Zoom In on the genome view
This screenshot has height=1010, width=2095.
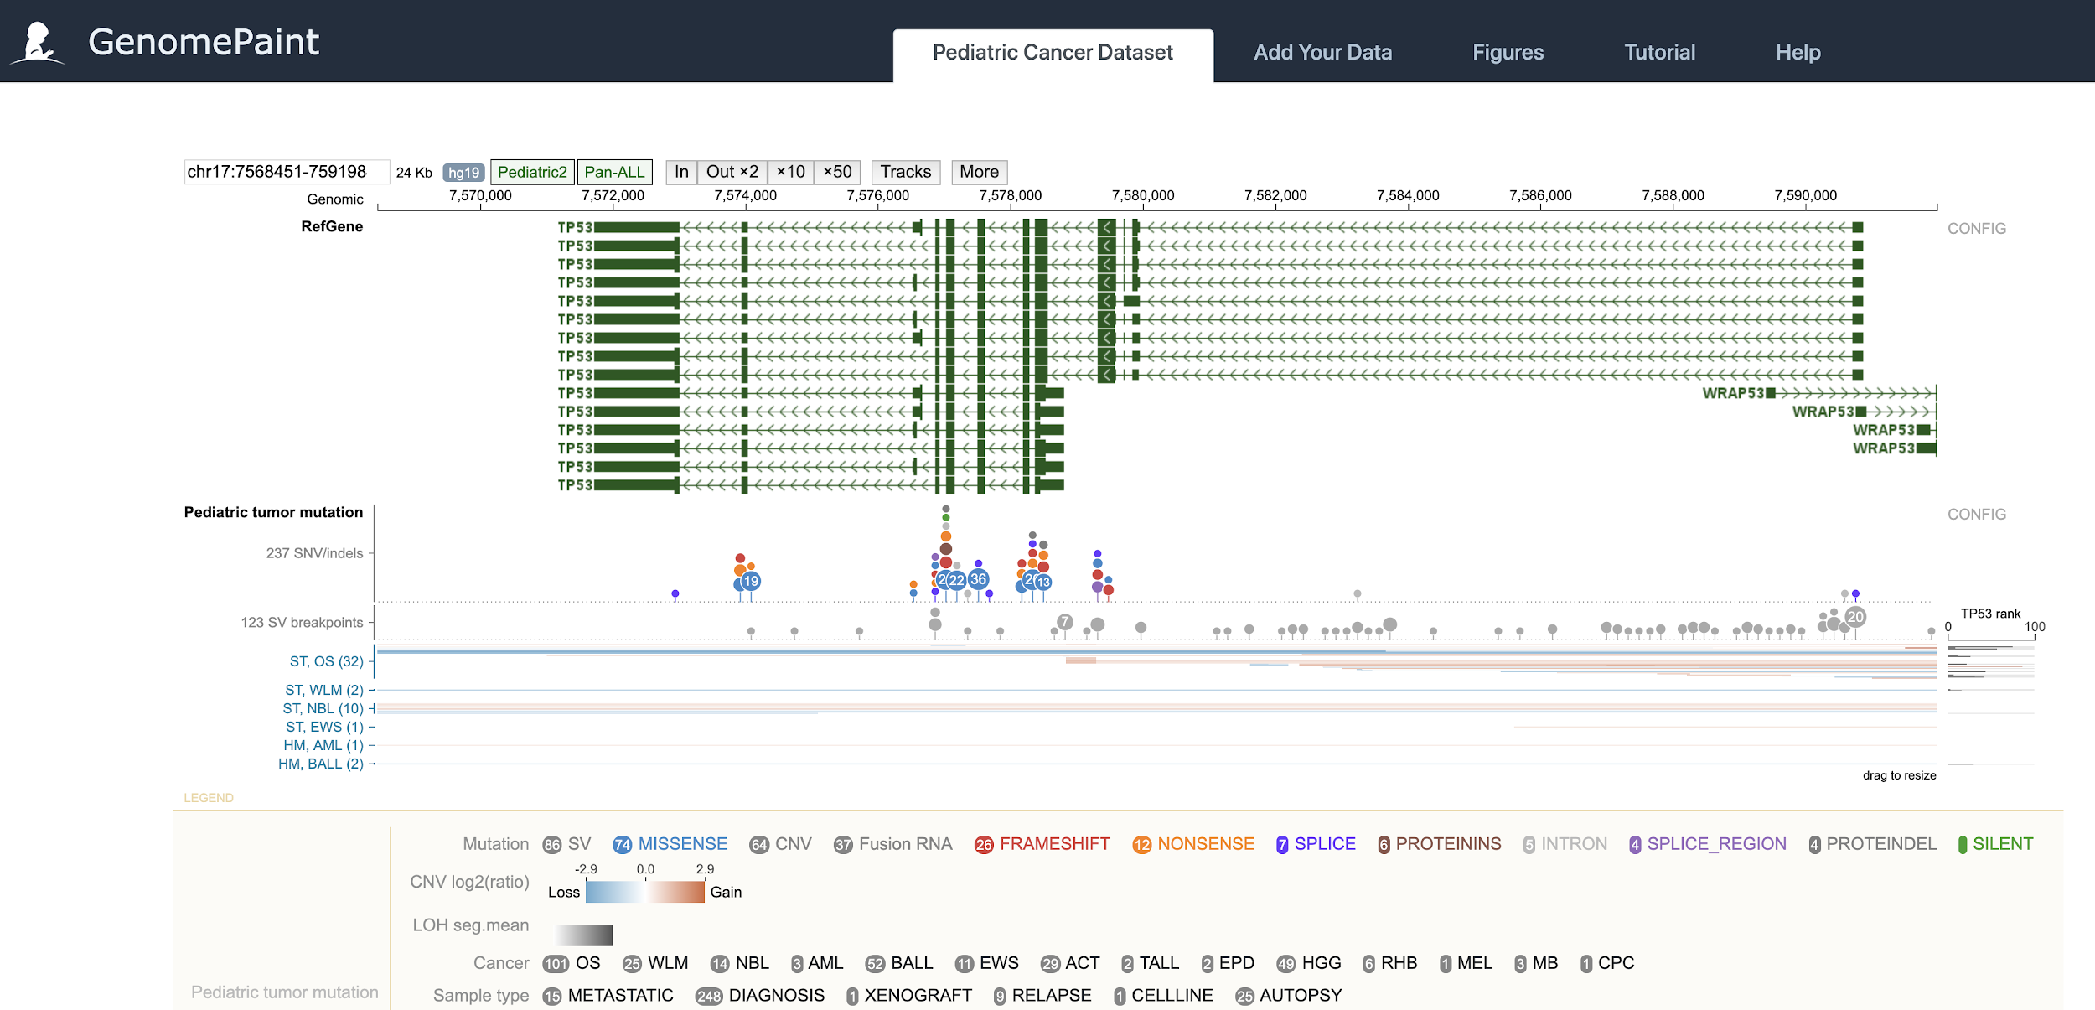click(x=681, y=172)
